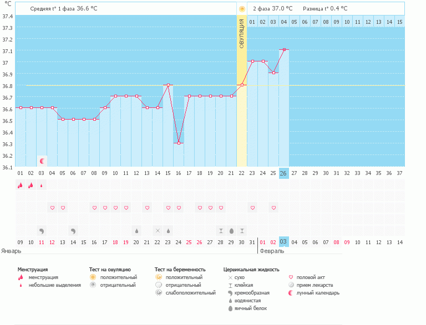Image resolution: width=426 pixels, height=325 pixels.
Task: Click the dry cross icon on cycle day 14
Action: (x=158, y=231)
